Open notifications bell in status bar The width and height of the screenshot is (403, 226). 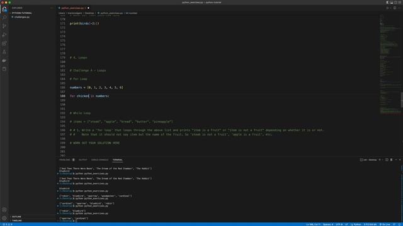[x=399, y=224]
